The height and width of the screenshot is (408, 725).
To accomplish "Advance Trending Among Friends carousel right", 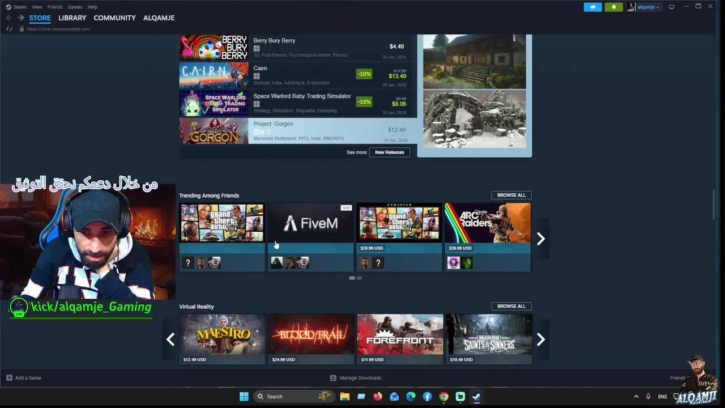I will click(541, 239).
